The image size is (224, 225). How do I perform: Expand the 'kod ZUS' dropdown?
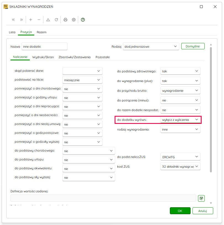[x=180, y=167]
